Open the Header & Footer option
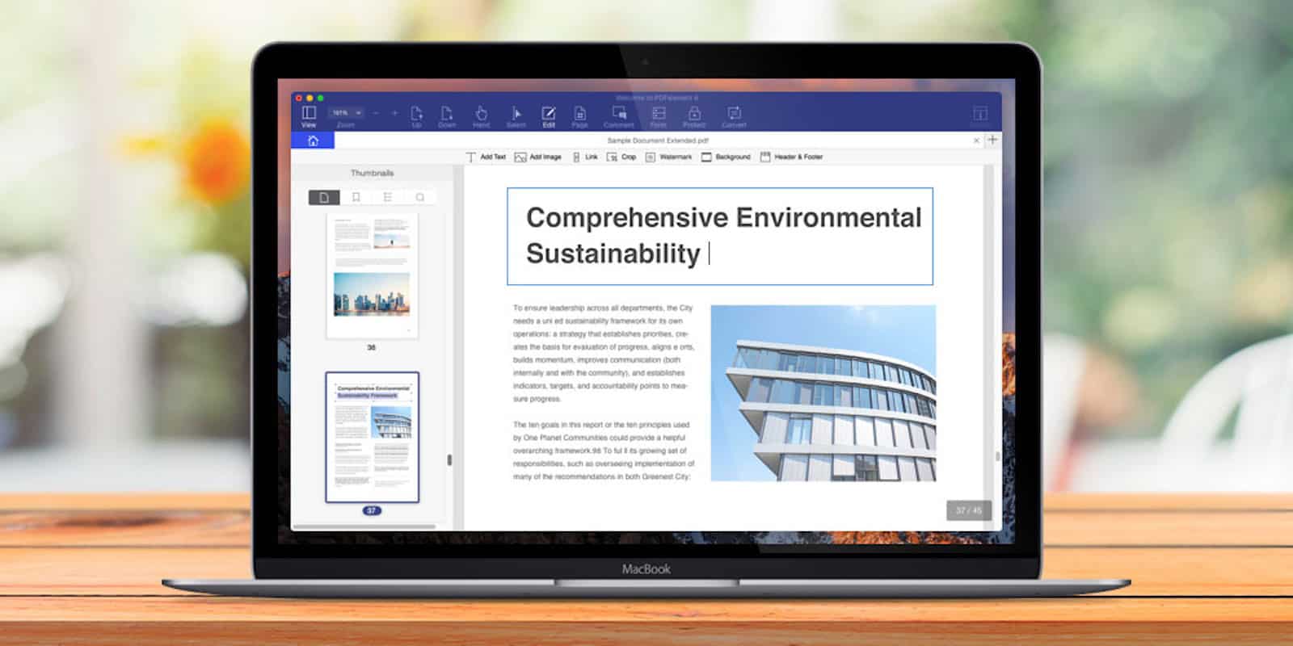The image size is (1293, 646). pyautogui.click(x=791, y=157)
